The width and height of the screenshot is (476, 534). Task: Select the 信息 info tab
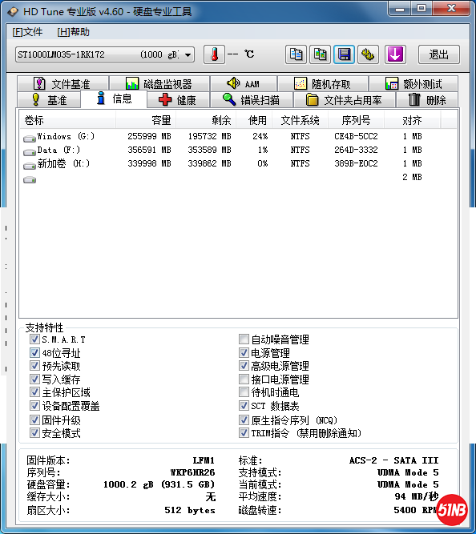click(x=114, y=98)
